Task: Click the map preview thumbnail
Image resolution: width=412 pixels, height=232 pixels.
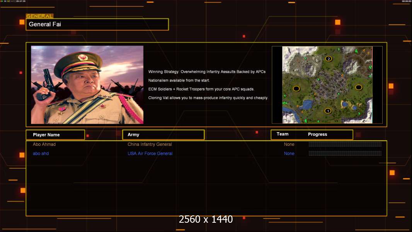Action: 327,85
